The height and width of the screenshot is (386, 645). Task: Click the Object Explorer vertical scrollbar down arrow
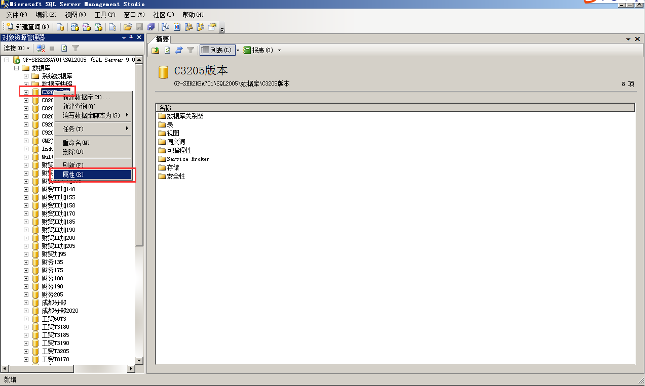click(x=139, y=360)
